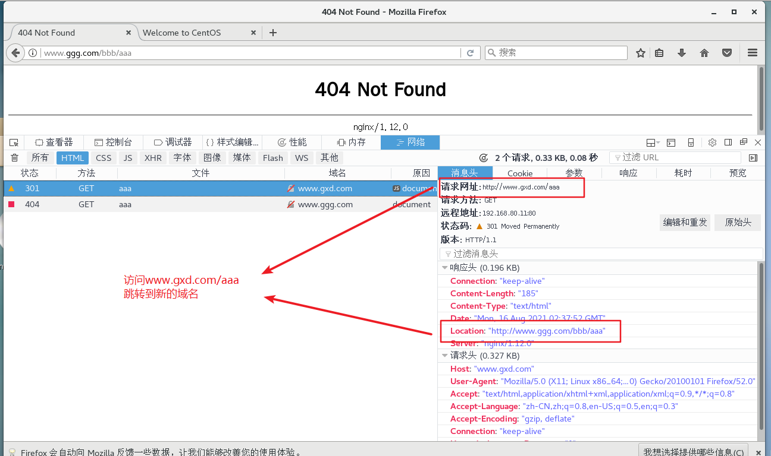
Task: Switch to the Cookie details tab
Action: point(520,173)
